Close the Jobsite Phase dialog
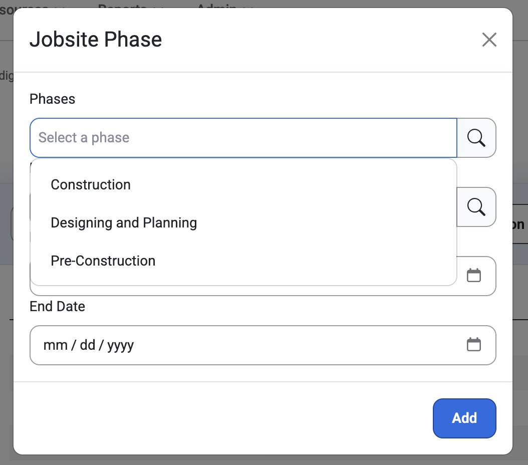 tap(489, 40)
